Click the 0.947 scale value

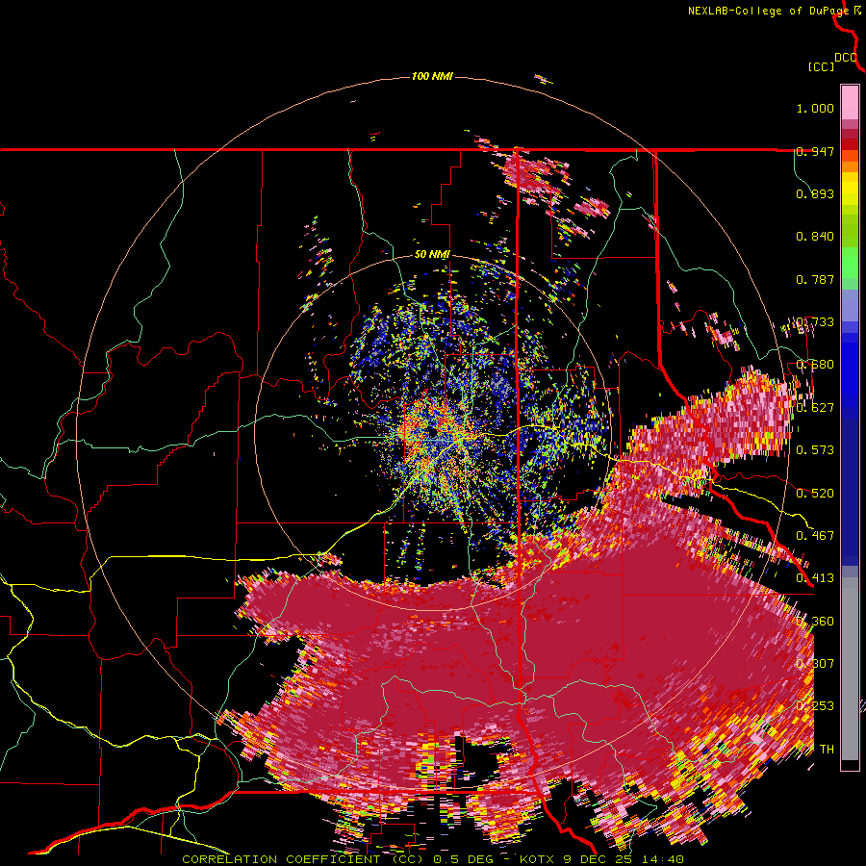tap(815, 151)
